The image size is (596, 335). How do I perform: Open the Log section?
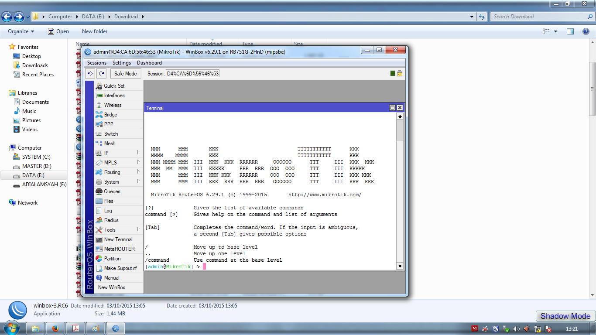[x=119, y=211]
